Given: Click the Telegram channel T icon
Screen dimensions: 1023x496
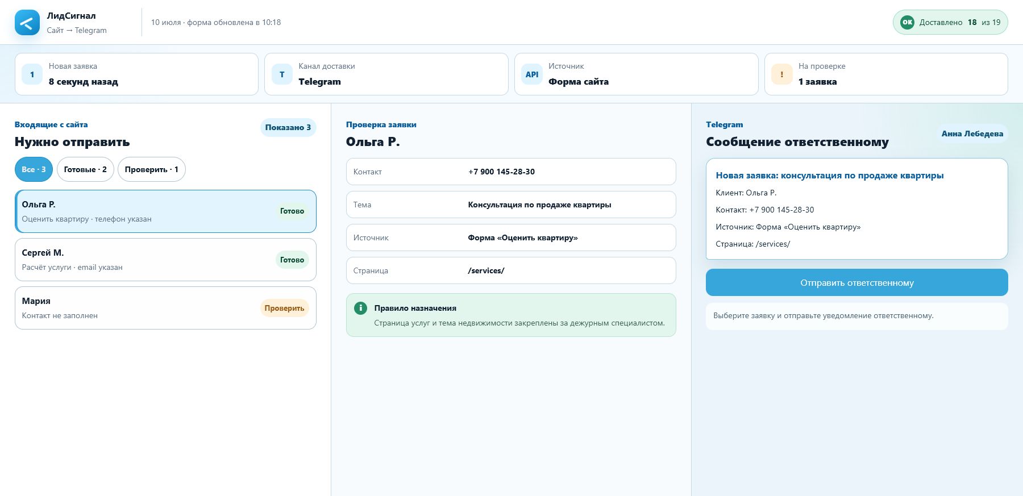Looking at the screenshot, I should pos(282,74).
